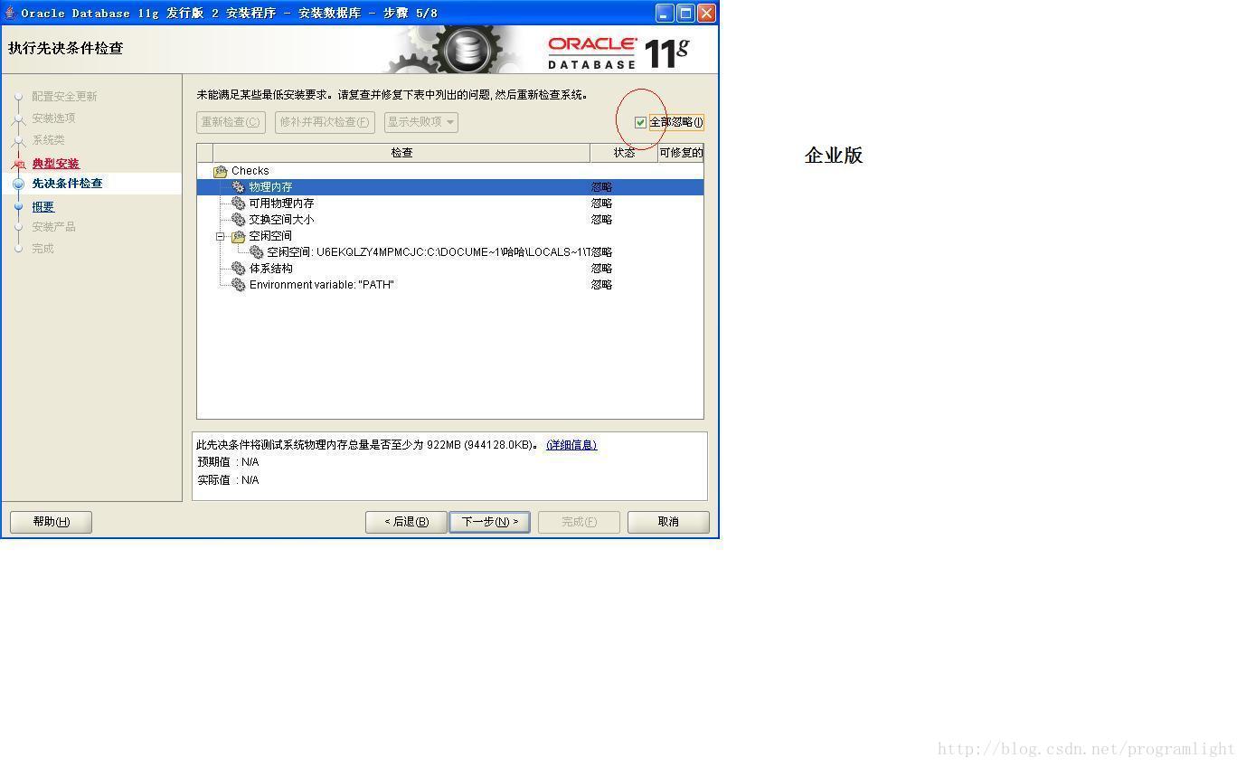Click the gear icon beside 体系结构

click(x=239, y=269)
